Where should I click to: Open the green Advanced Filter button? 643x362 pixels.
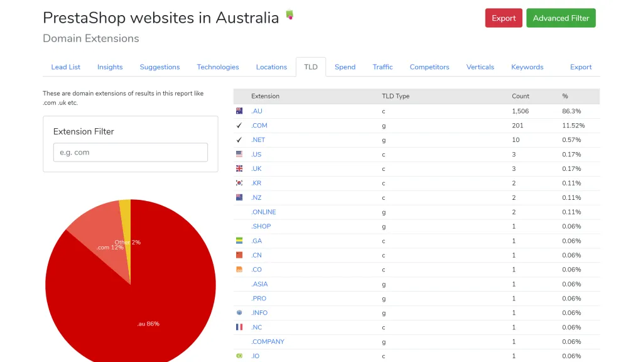pos(561,18)
